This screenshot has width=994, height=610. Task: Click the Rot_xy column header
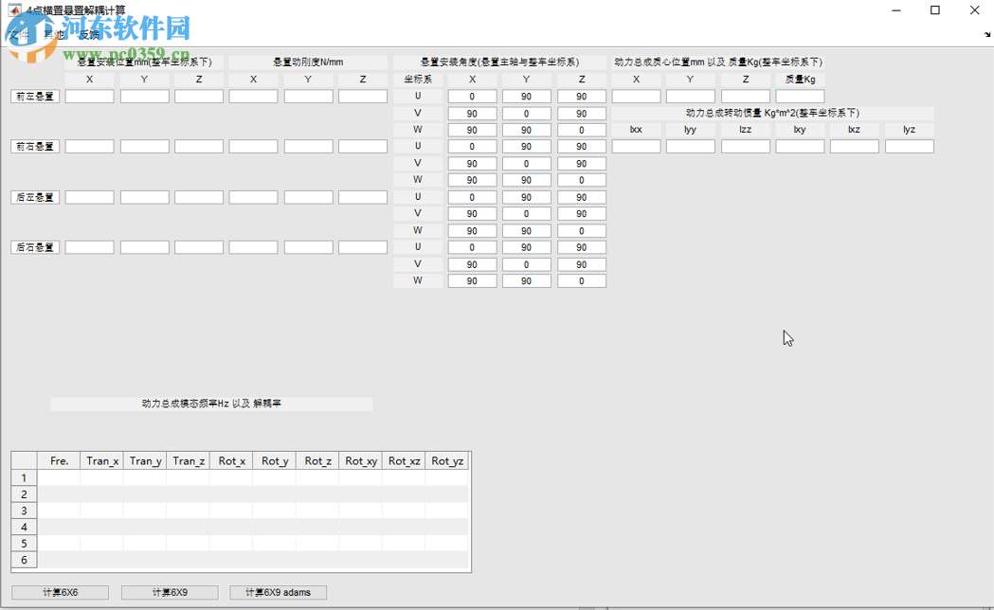pos(361,461)
